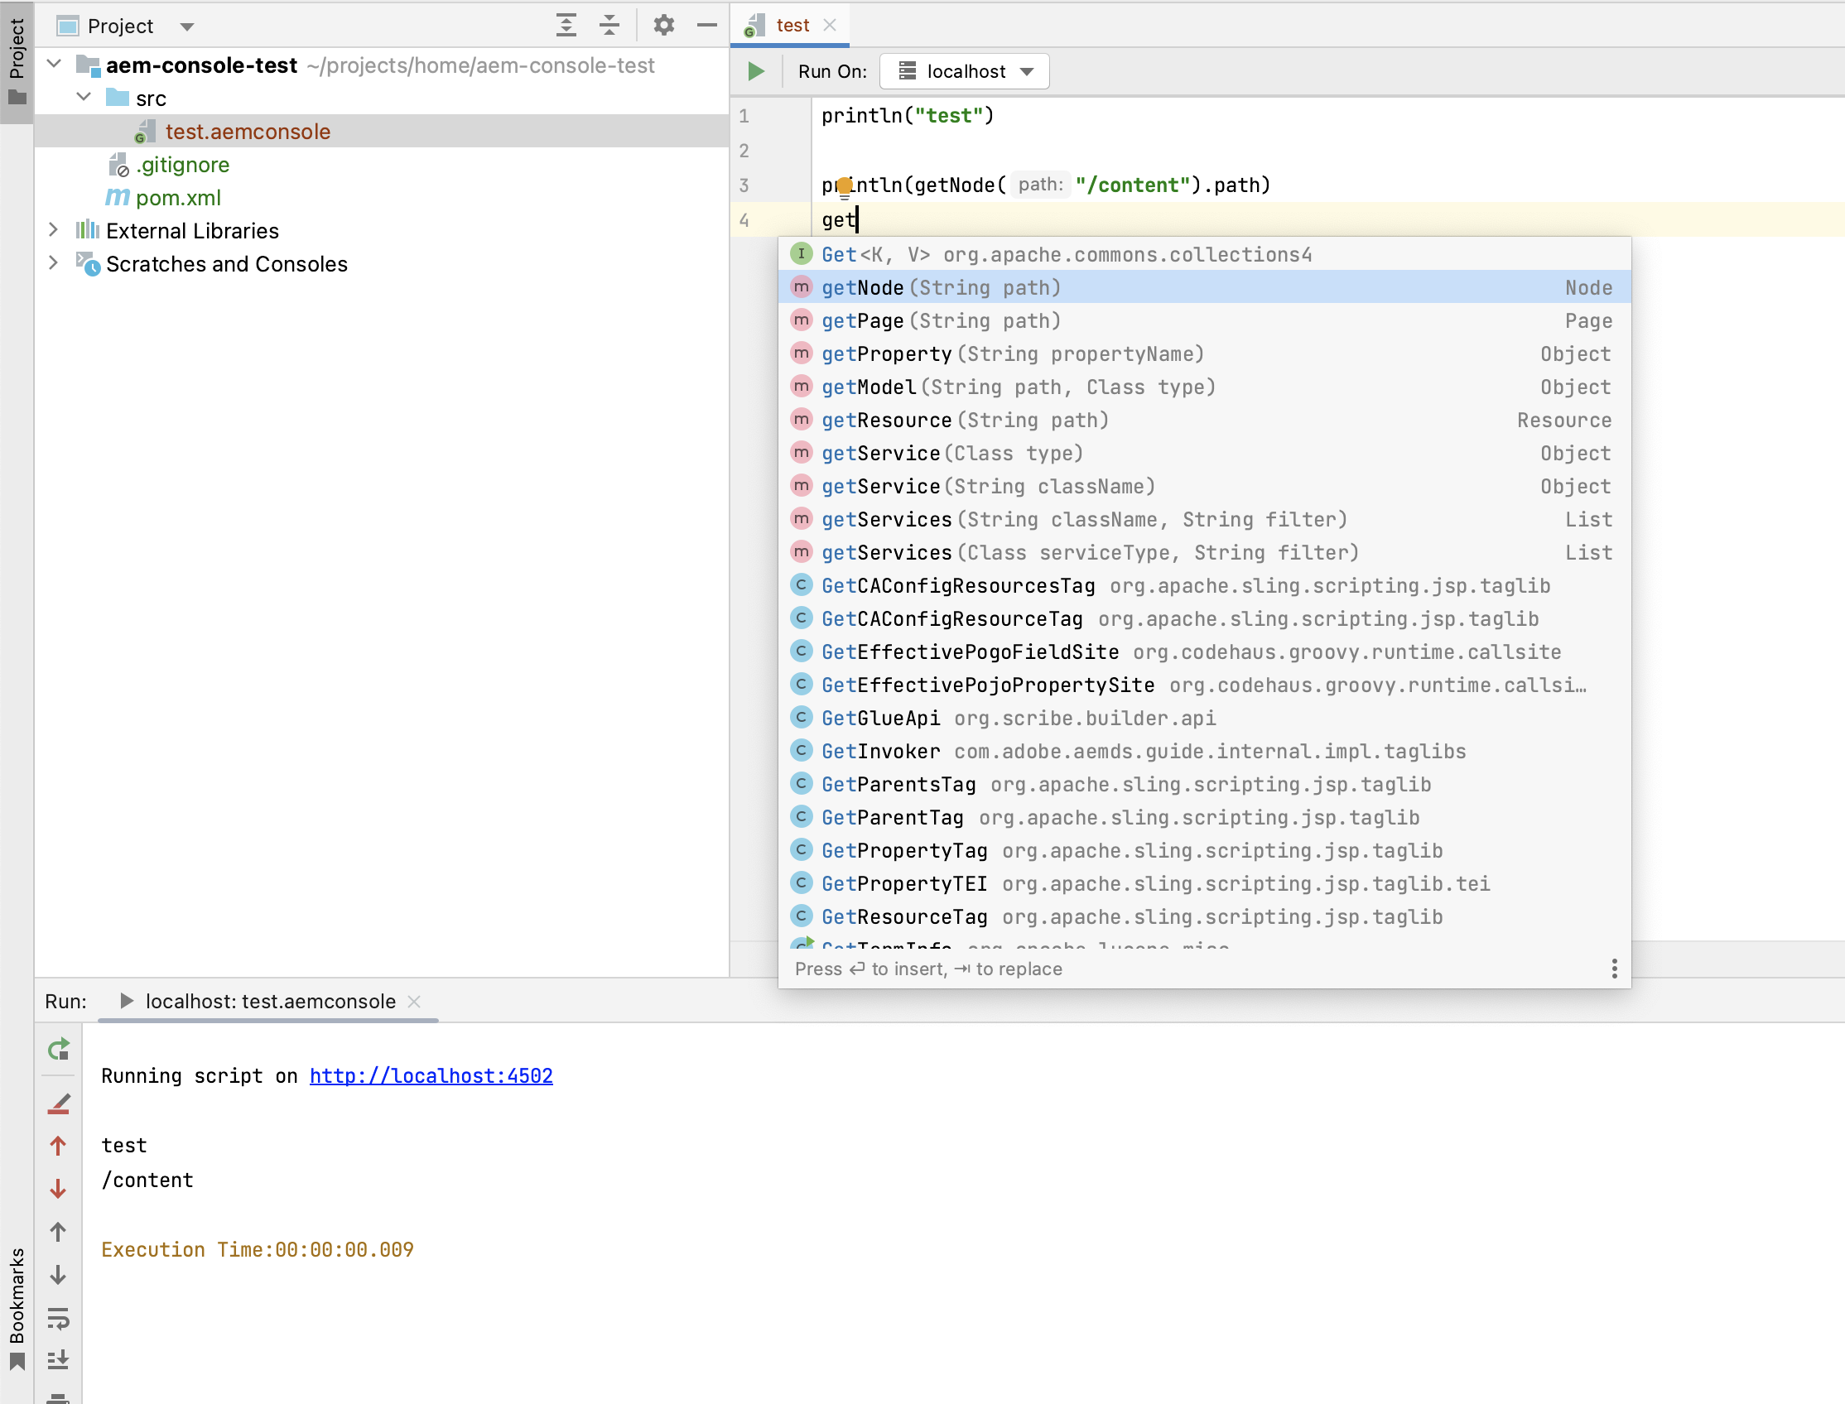Image resolution: width=1845 pixels, height=1404 pixels.
Task: Click the three-dot menu in completion popup
Action: [x=1613, y=969]
